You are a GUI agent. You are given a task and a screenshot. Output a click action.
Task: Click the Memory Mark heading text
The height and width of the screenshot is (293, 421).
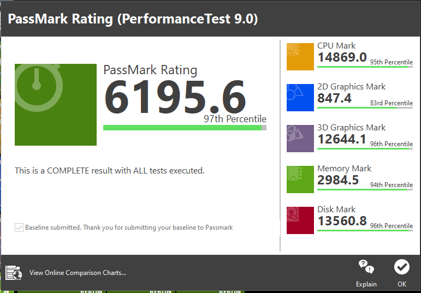(x=344, y=169)
